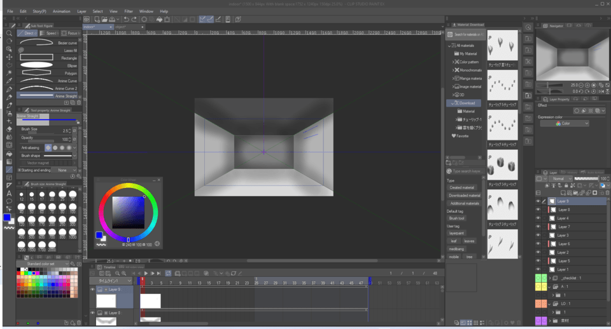Click the Opacity slider in Tool property
This screenshot has width=611, height=329.
(x=41, y=141)
